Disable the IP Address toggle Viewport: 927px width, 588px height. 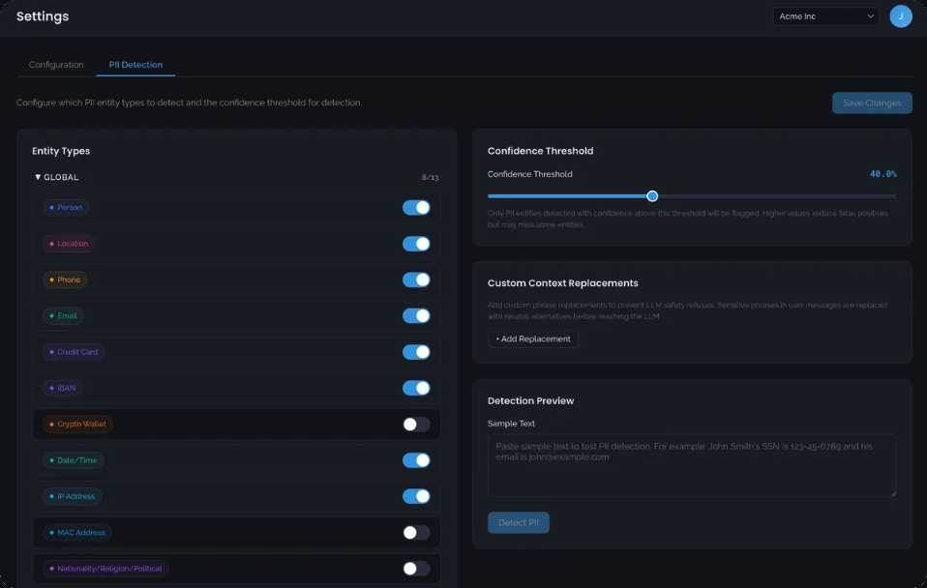(416, 496)
